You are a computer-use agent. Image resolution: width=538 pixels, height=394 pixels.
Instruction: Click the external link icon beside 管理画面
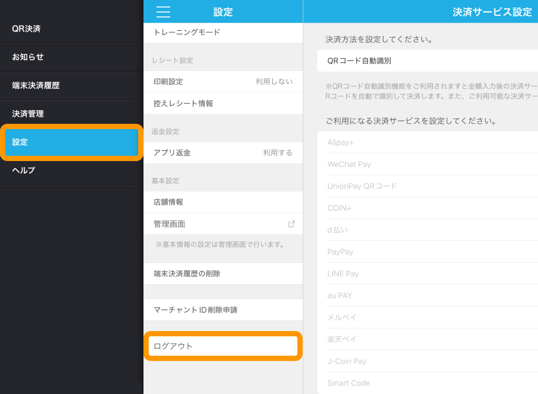click(292, 224)
